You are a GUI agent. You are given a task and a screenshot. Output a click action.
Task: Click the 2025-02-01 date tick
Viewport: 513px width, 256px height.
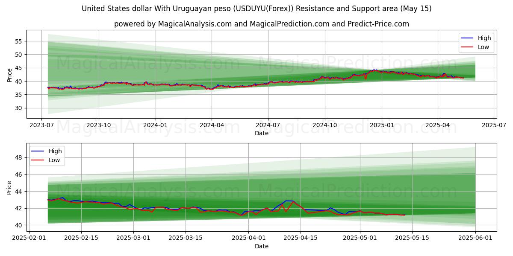[29, 239]
